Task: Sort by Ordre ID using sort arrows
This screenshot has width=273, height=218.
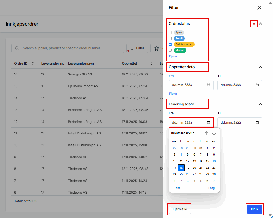Action: pos(33,64)
